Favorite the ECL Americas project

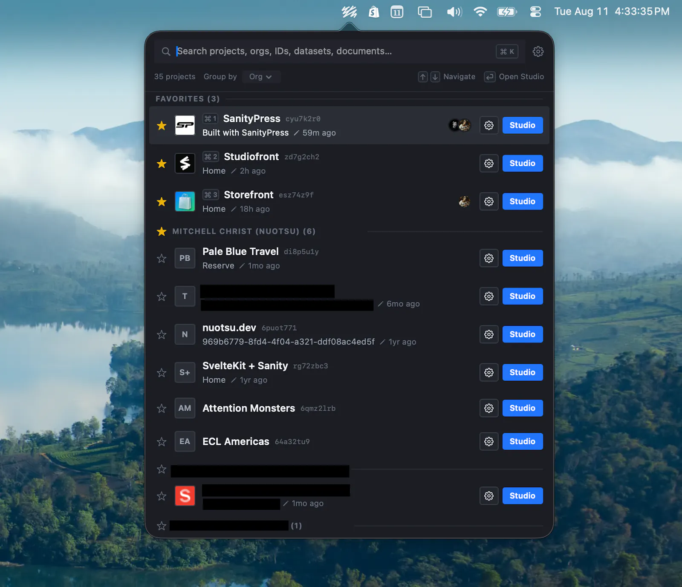[x=162, y=442]
